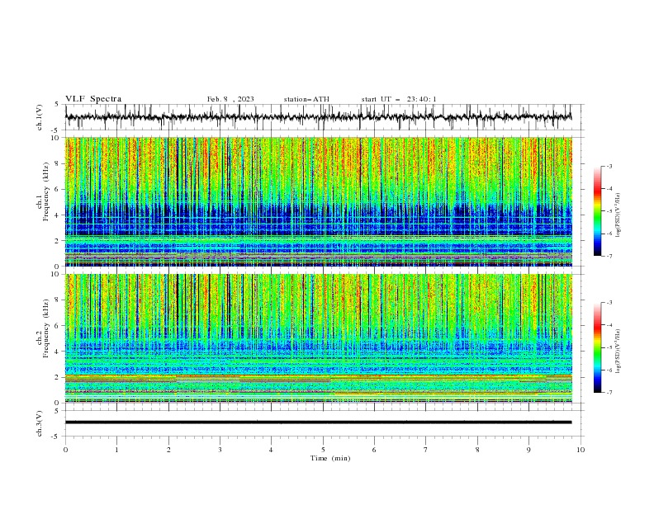This screenshot has height=505, width=654.
Task: Click the date text "Feb. 8 , 2023"
Action: (230, 99)
